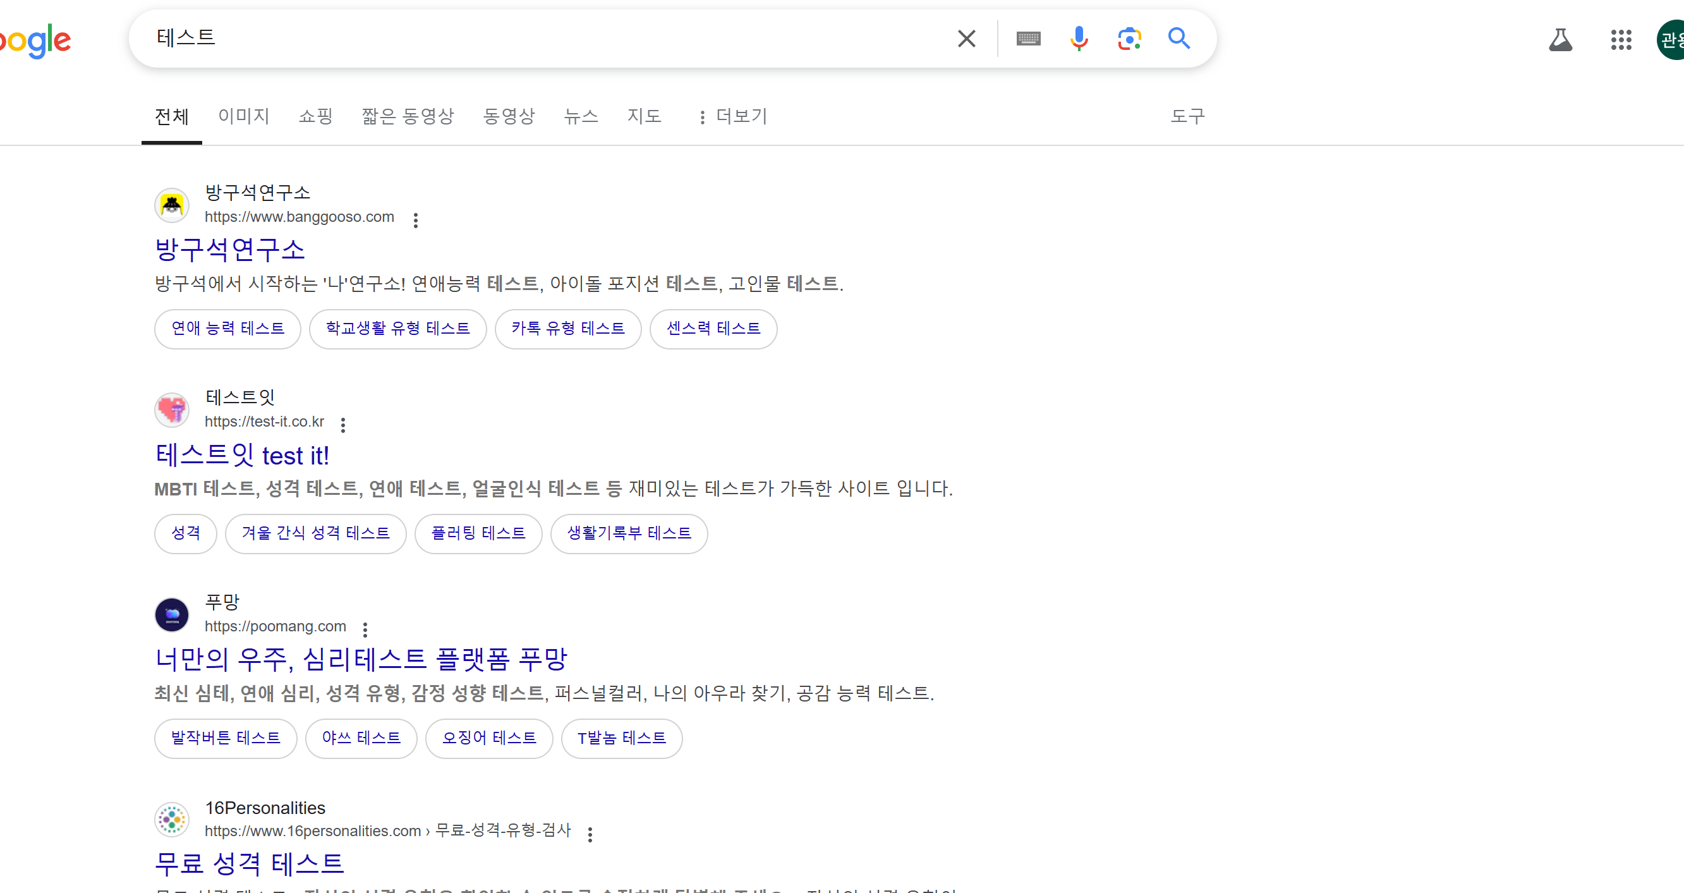Open the 카톡 유형 테스트 chip

tap(568, 329)
